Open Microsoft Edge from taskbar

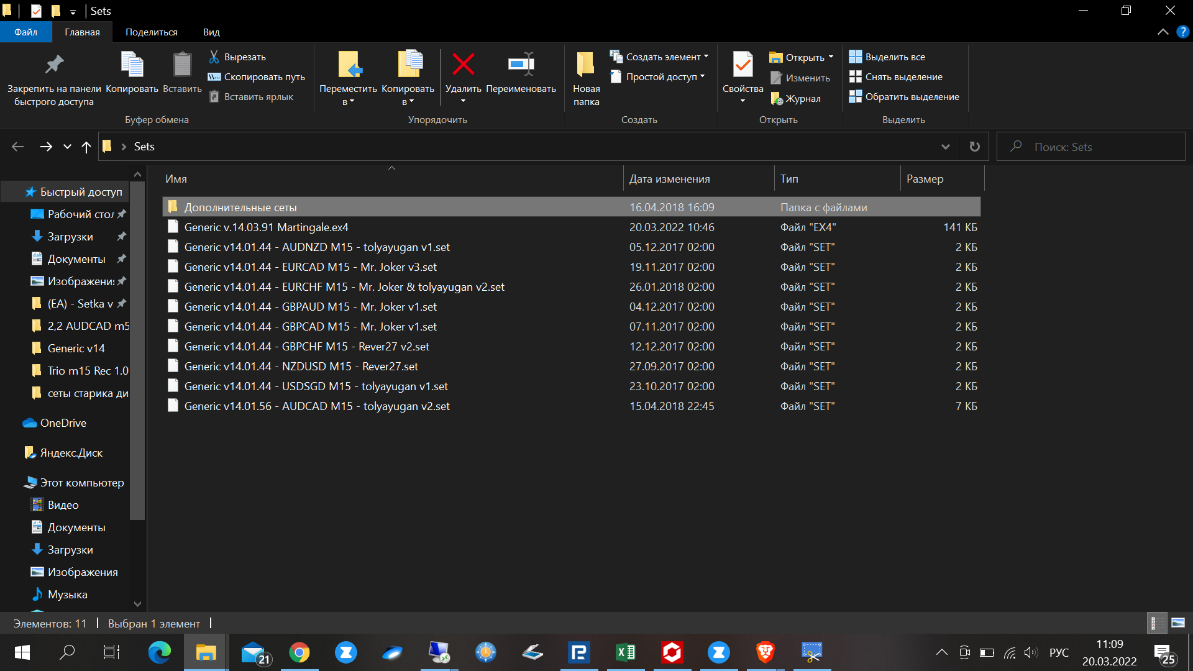click(x=160, y=652)
